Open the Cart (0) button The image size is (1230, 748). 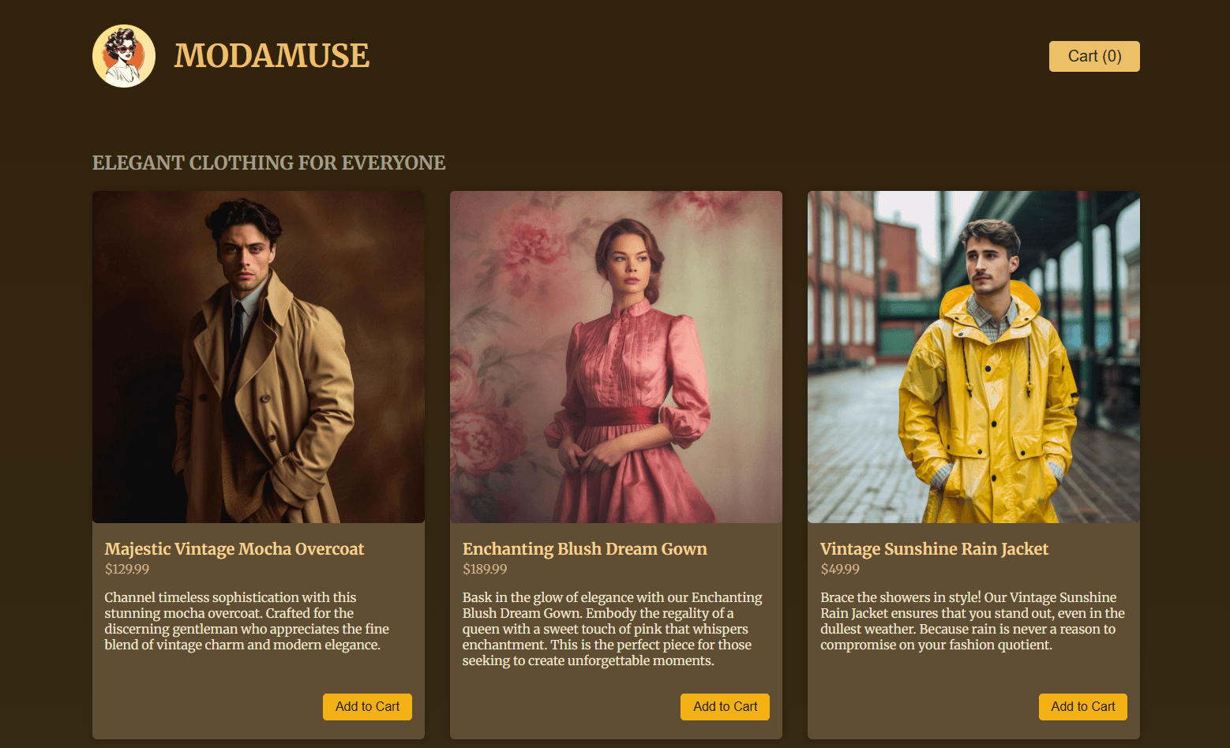pos(1094,56)
